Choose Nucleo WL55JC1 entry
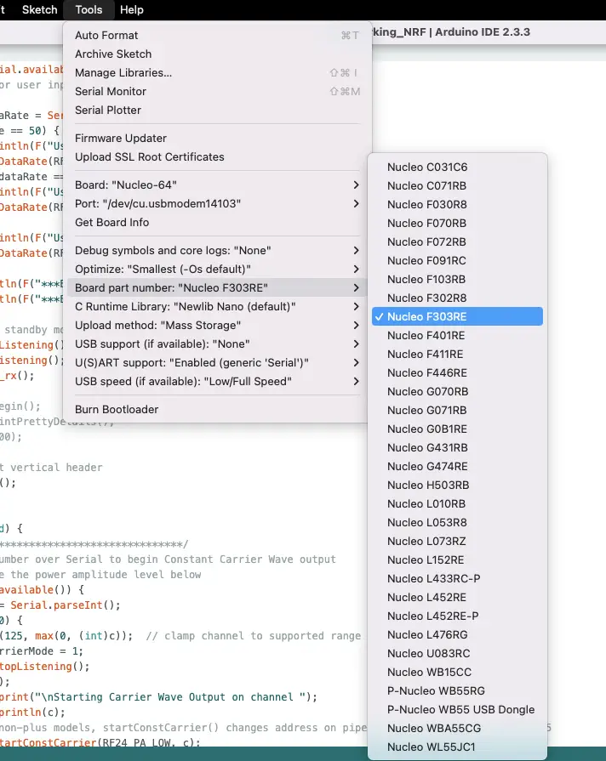 tap(457, 747)
